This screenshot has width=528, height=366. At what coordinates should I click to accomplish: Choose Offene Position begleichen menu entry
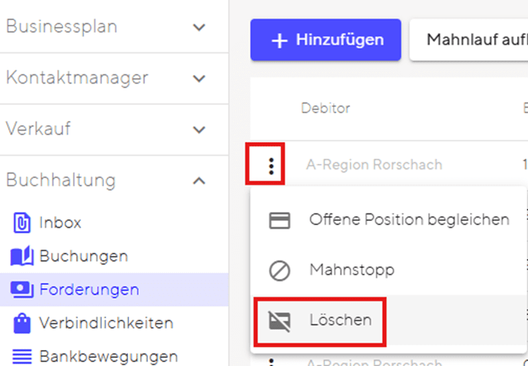(409, 219)
